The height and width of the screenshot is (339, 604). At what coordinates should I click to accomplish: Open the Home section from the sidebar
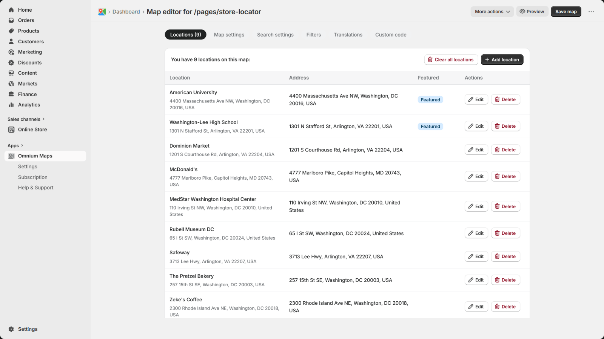(x=25, y=10)
